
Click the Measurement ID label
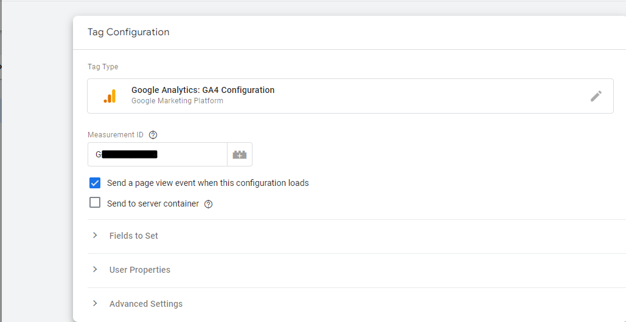click(116, 135)
